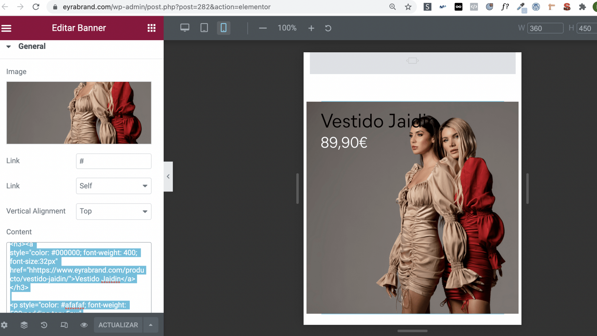
Task: Open the Link target dropdown showing Self
Action: pos(114,186)
